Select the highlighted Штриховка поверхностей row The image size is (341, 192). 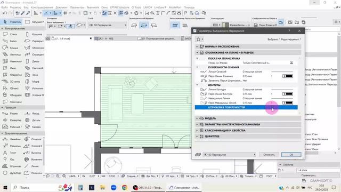(x=246, y=107)
